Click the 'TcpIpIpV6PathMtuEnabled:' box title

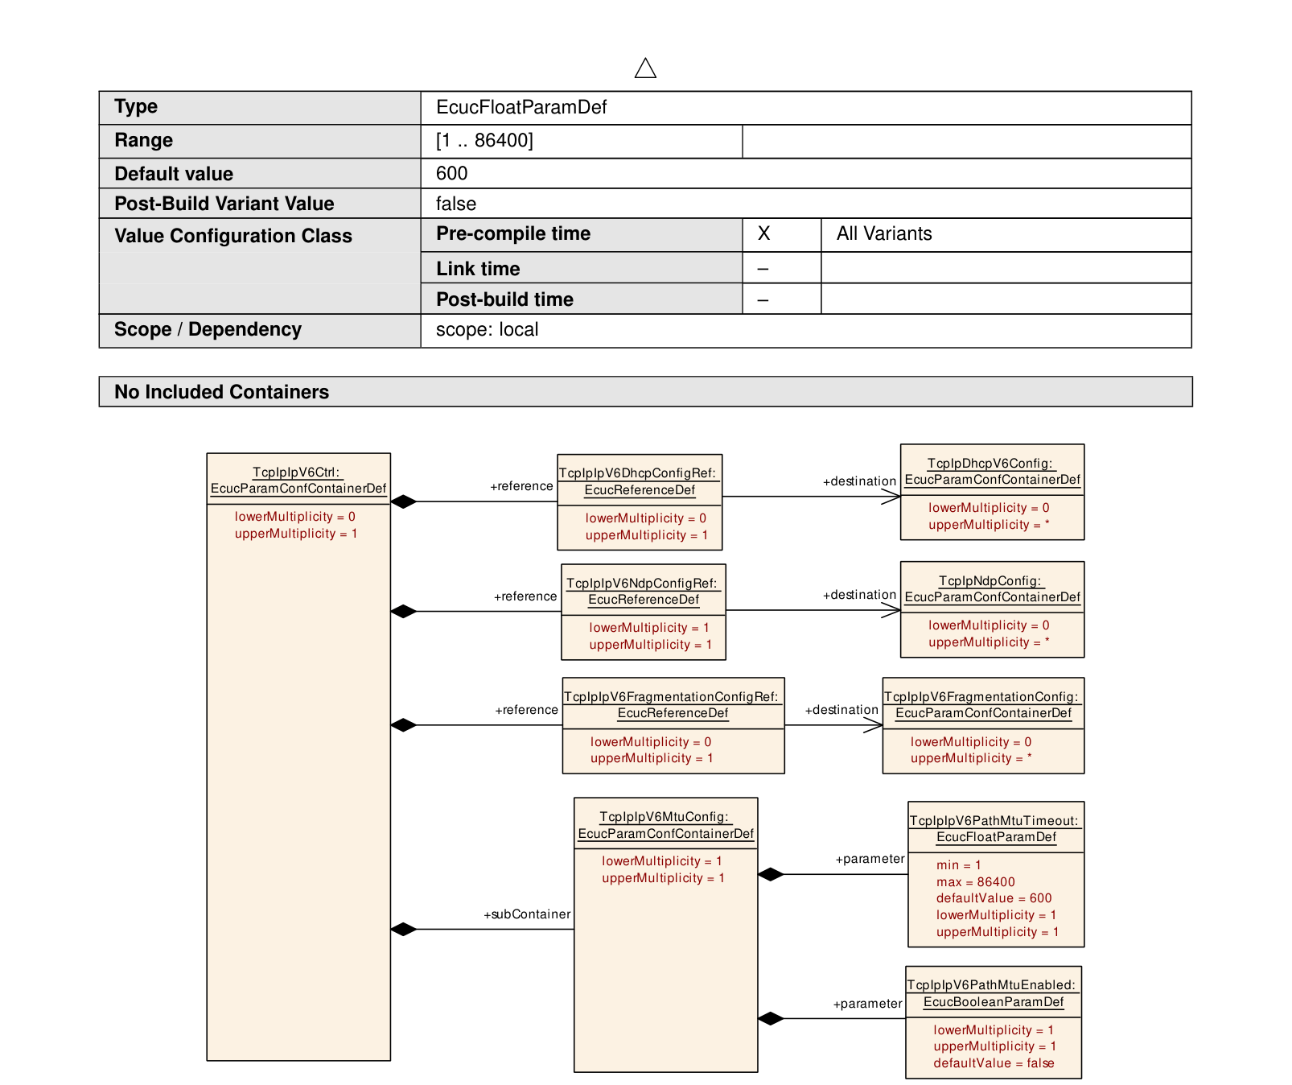pos(991,985)
